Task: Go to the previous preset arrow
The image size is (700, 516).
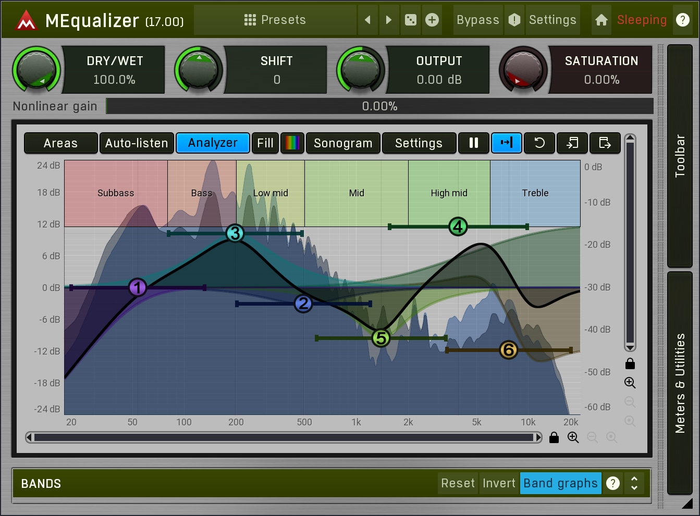Action: click(x=367, y=20)
